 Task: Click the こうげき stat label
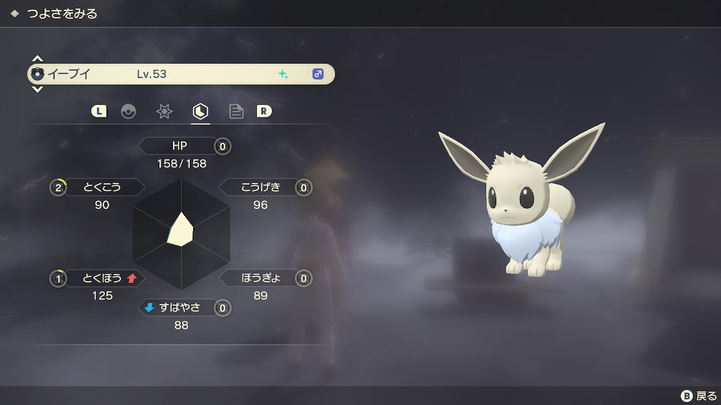(x=261, y=187)
